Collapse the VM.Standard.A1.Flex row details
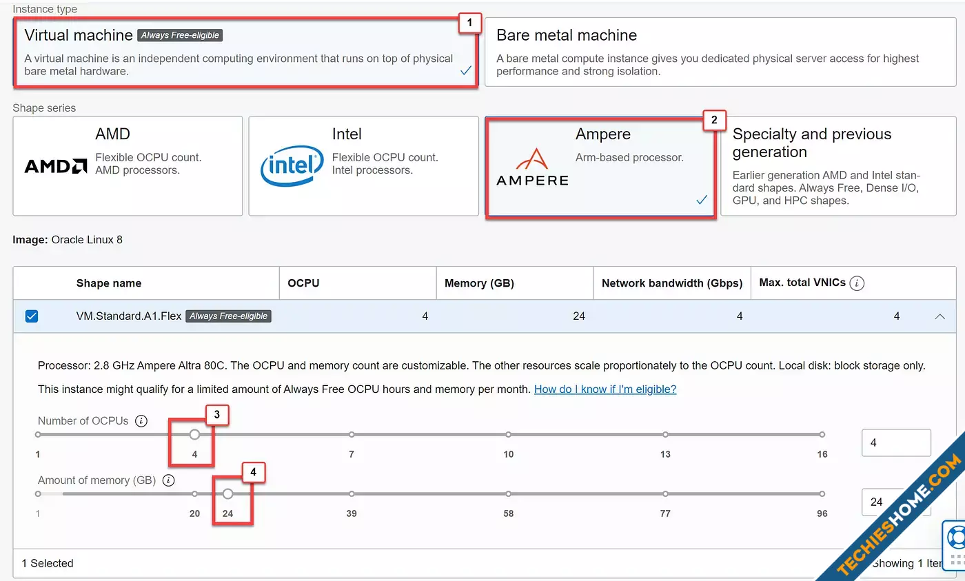The image size is (965, 581). (939, 316)
